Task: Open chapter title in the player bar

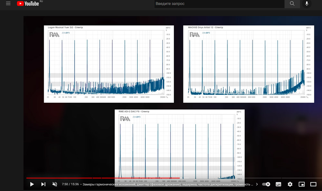Action: (x=167, y=185)
